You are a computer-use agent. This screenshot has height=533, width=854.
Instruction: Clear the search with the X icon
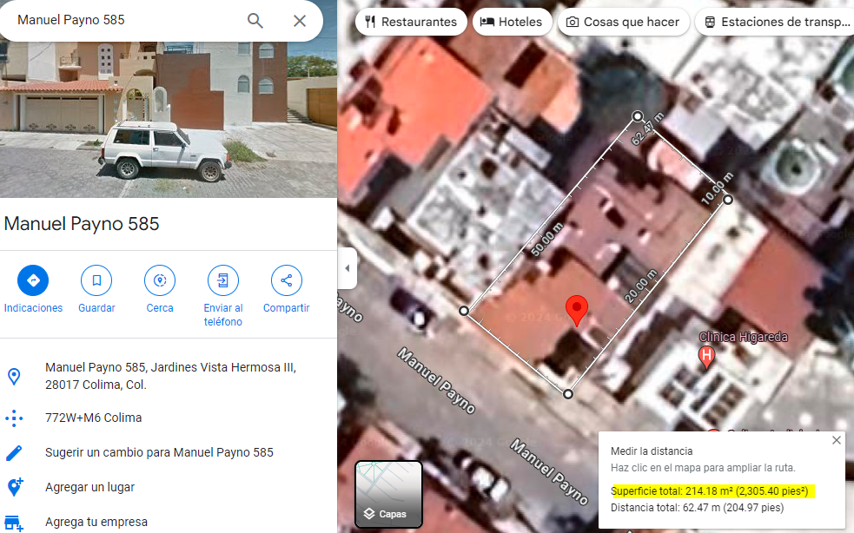pyautogui.click(x=300, y=21)
